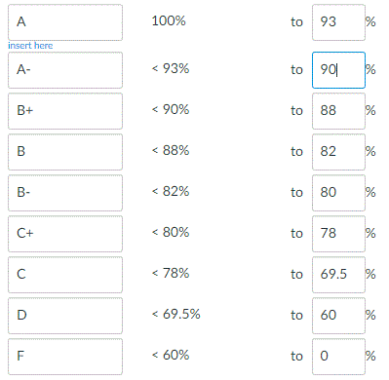Focus the 69.5 percent minimum field
The image size is (389, 380).
click(x=338, y=275)
